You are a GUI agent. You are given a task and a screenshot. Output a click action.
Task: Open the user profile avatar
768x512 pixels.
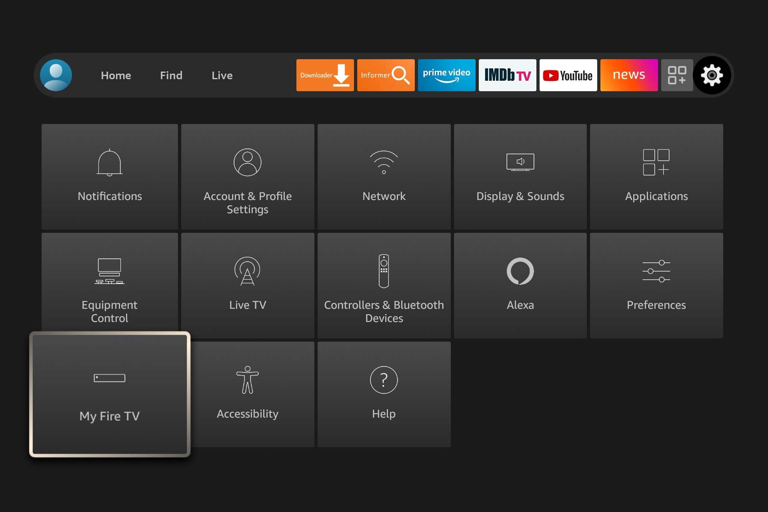coord(56,75)
